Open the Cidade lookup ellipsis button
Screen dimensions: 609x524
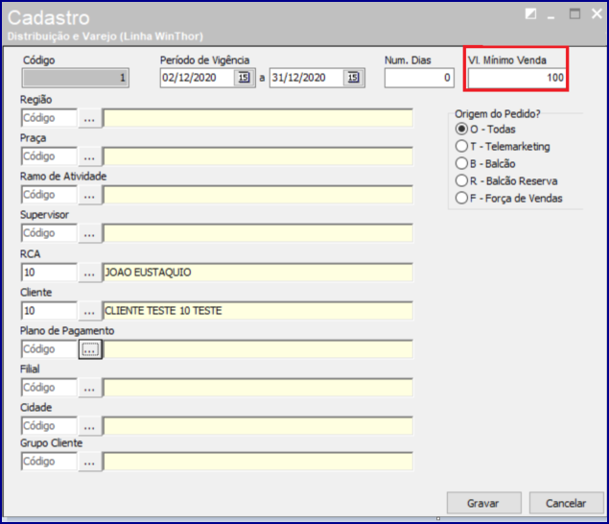coord(90,426)
